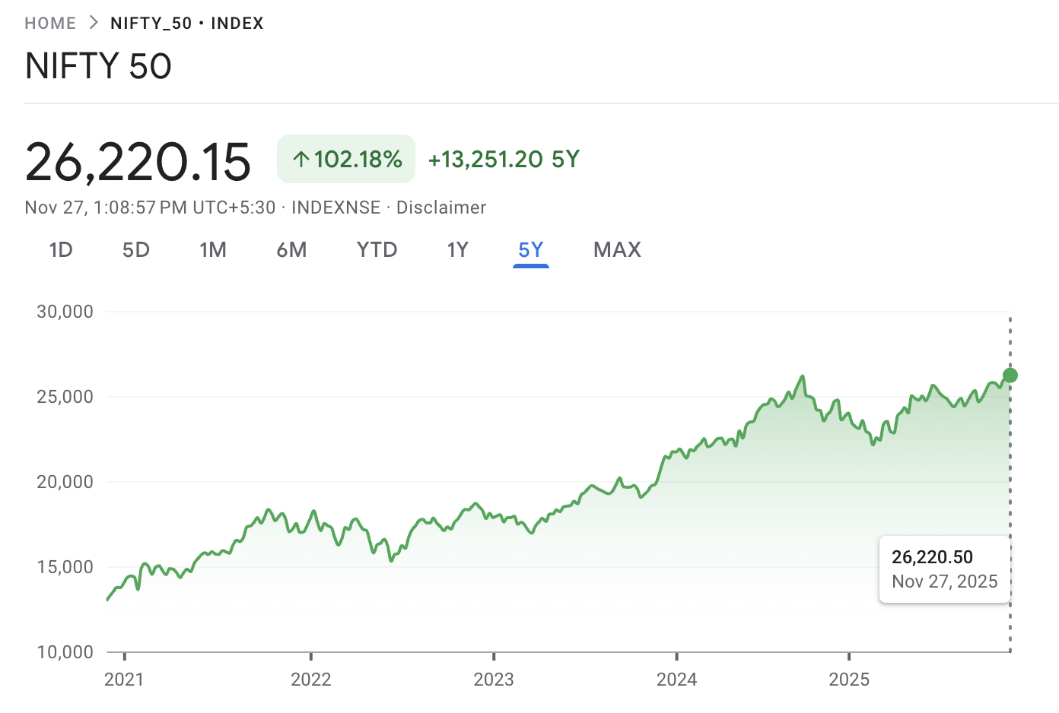Image resolution: width=1059 pixels, height=713 pixels.
Task: Click the green 102.18% change badge
Action: 346,159
